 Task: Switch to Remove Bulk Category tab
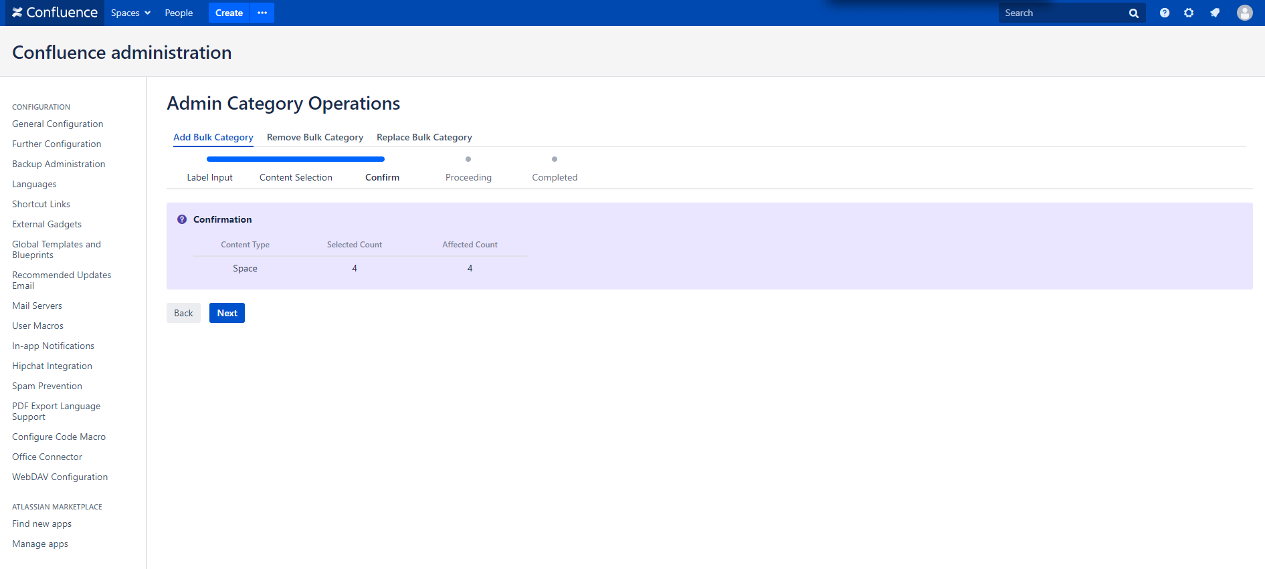click(x=315, y=137)
